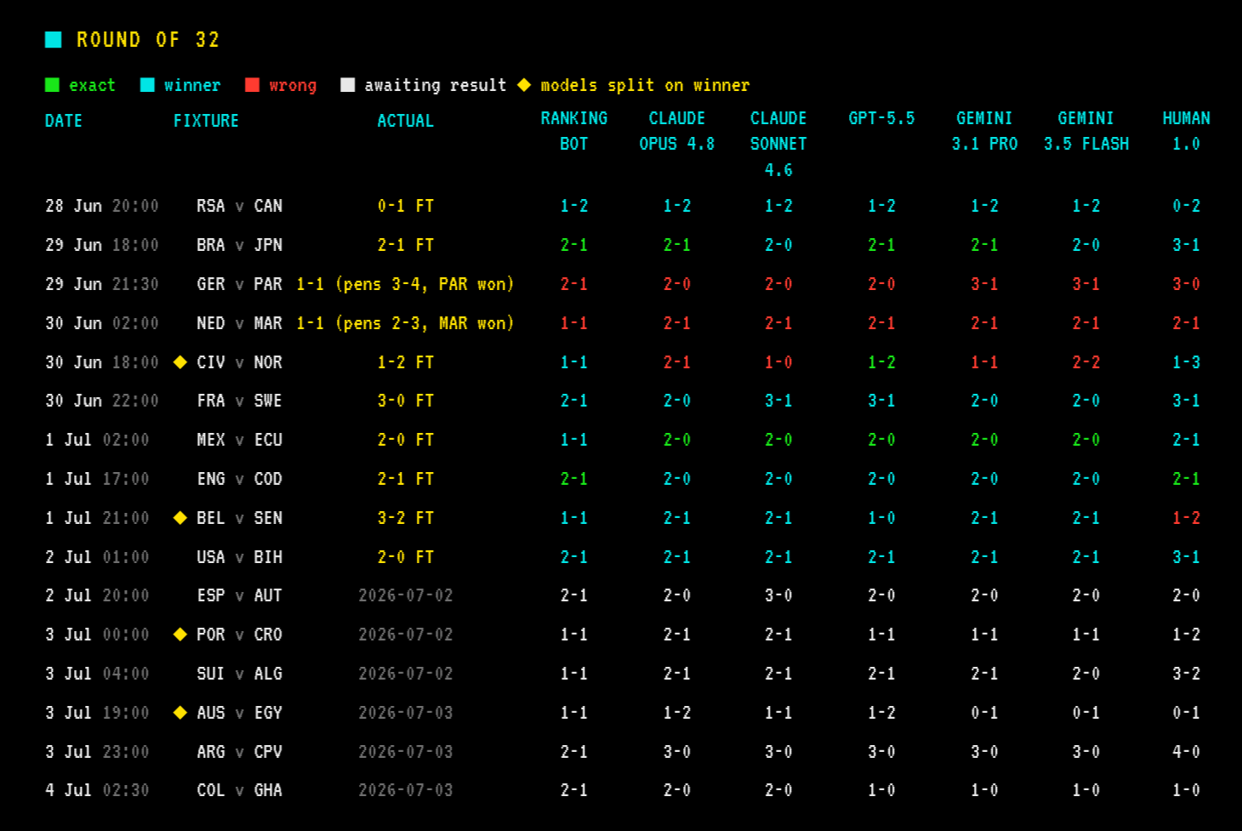This screenshot has width=1242, height=831.
Task: Click the pending 2026-07-02 date for ESP v AUT
Action: 405,595
